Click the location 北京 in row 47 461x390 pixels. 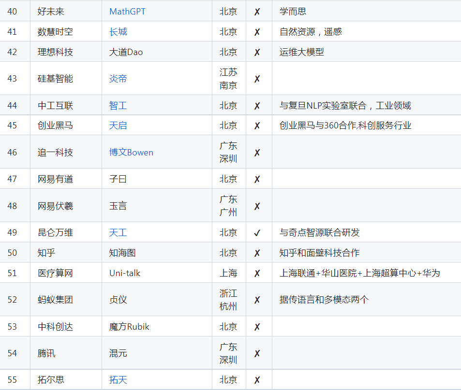[x=228, y=179]
